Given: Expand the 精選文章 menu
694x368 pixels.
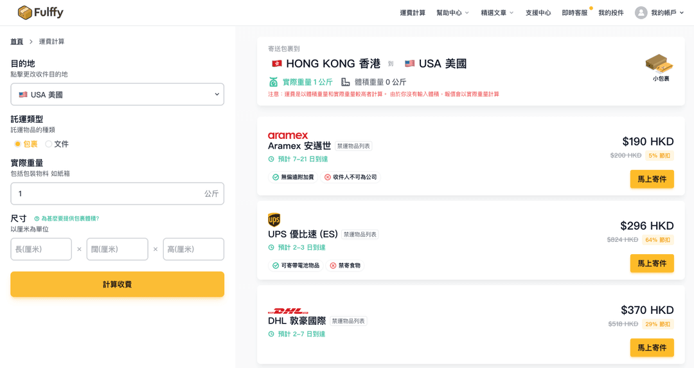Looking at the screenshot, I should 497,13.
